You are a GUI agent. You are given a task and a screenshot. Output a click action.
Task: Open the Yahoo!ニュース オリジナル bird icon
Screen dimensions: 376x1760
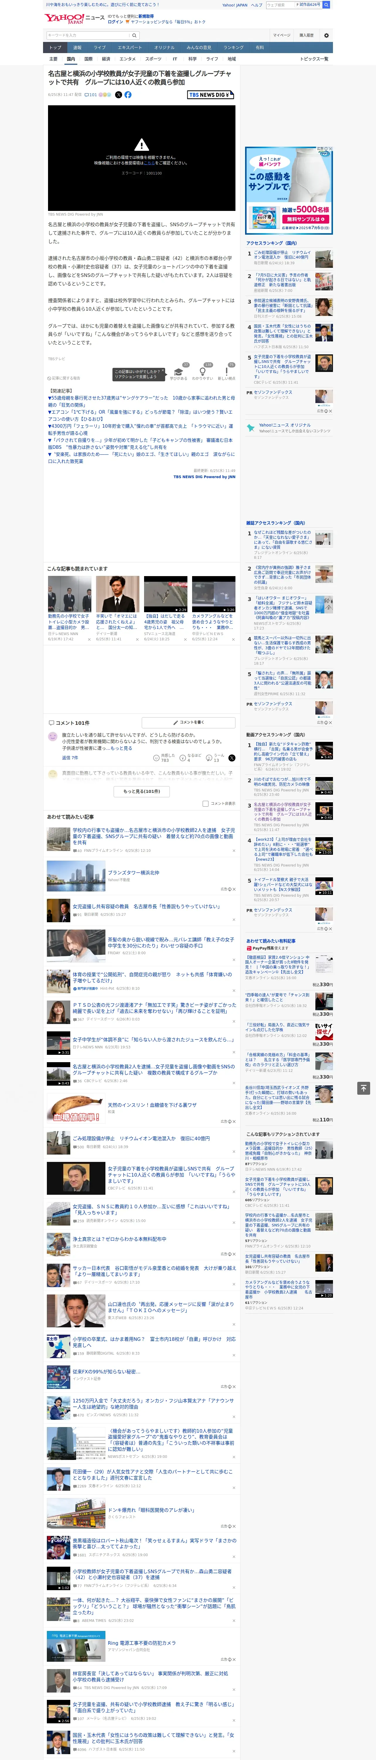tap(251, 428)
